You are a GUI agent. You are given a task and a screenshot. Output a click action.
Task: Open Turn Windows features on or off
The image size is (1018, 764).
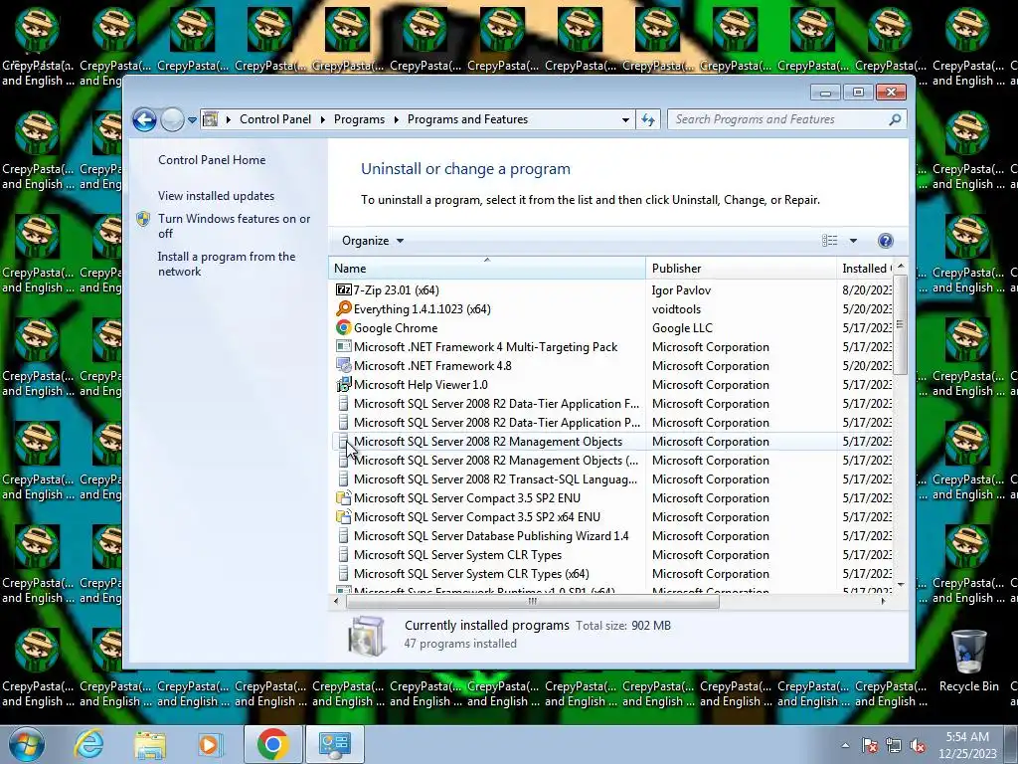click(235, 226)
